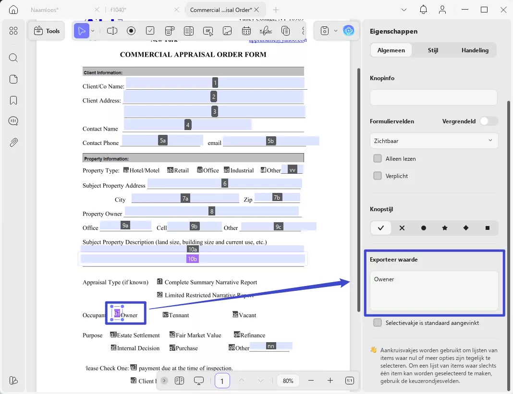This screenshot has width=513, height=394.
Task: Zoom in with the plus button
Action: (330, 381)
